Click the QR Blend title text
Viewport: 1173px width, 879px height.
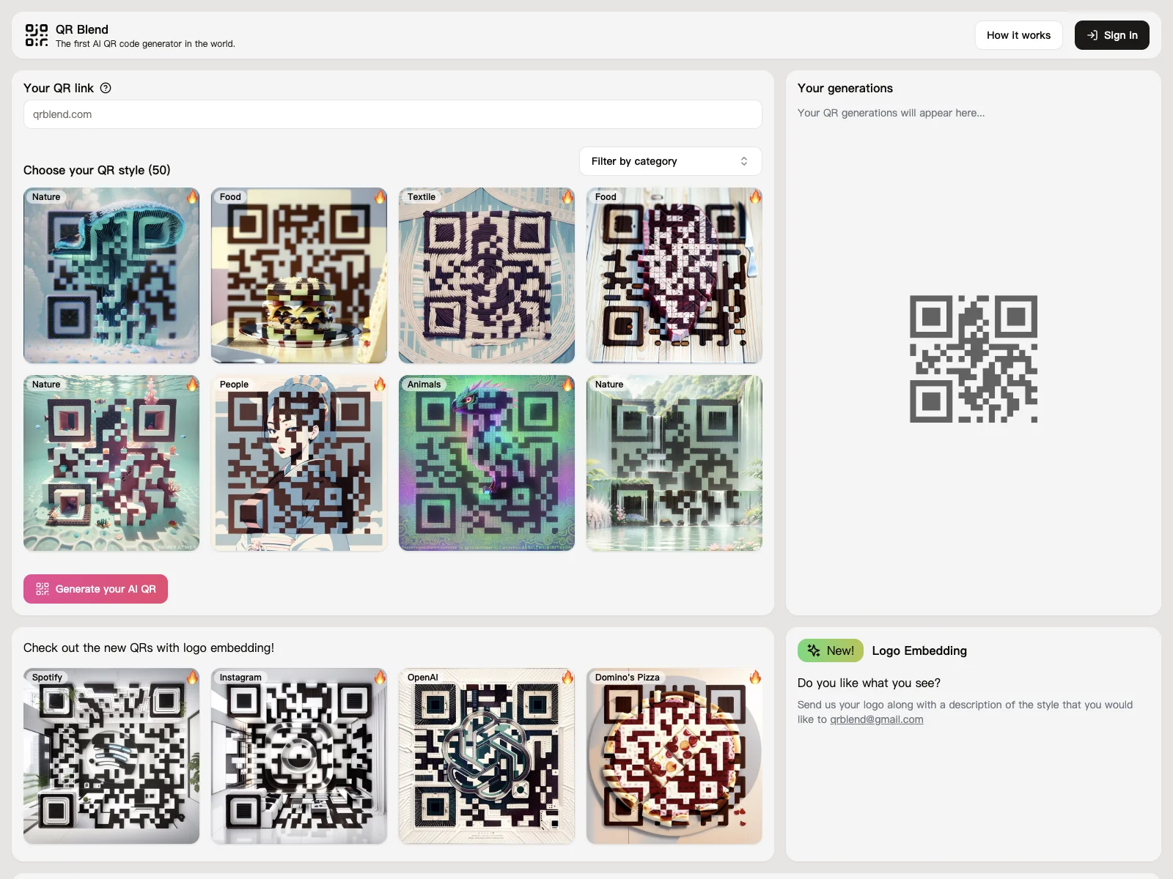82,29
